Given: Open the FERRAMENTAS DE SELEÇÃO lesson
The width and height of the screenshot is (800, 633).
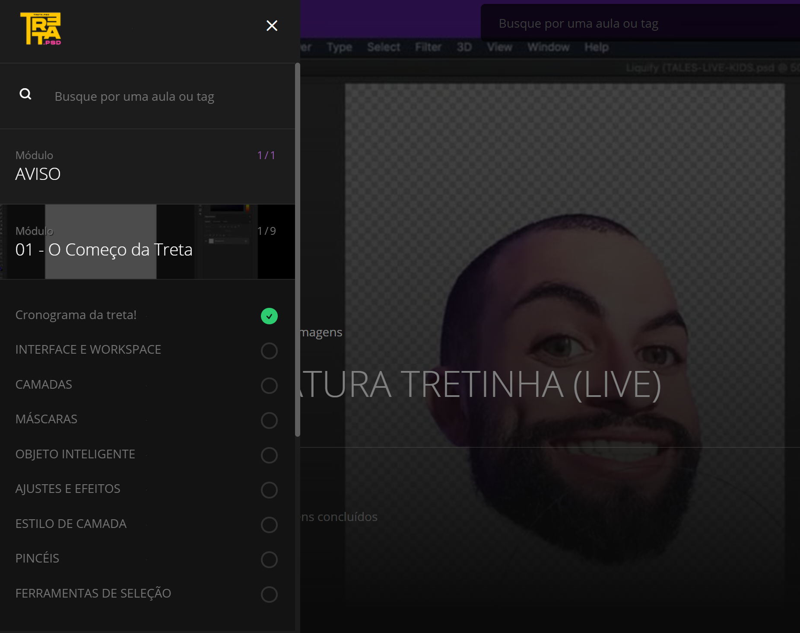Looking at the screenshot, I should pyautogui.click(x=93, y=593).
